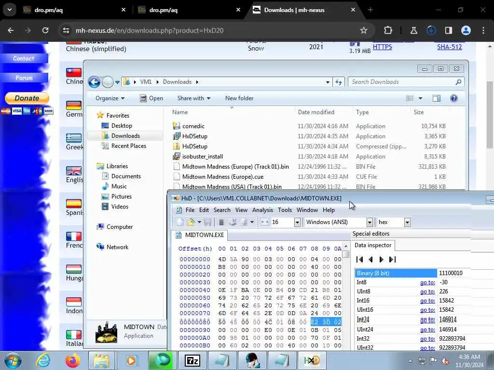Click the Explorer refresh address icon
494x370 pixels.
click(x=339, y=82)
